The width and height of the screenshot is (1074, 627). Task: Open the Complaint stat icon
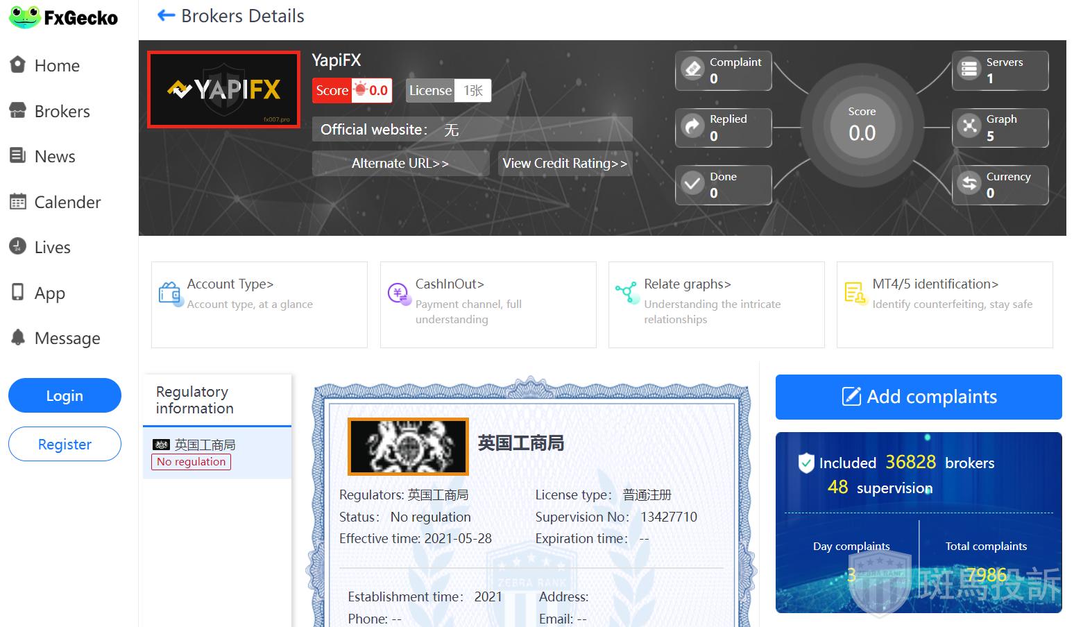click(692, 69)
